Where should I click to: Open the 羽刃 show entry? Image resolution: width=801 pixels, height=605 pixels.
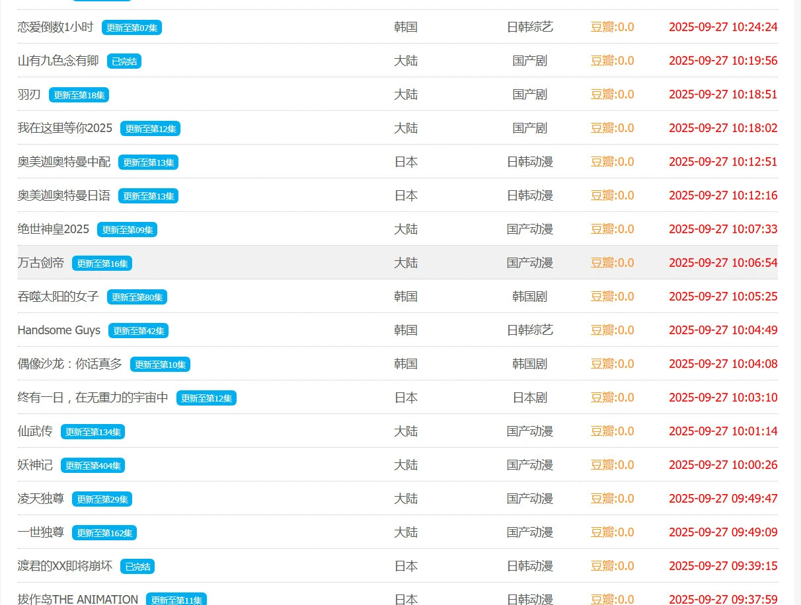[x=29, y=94]
